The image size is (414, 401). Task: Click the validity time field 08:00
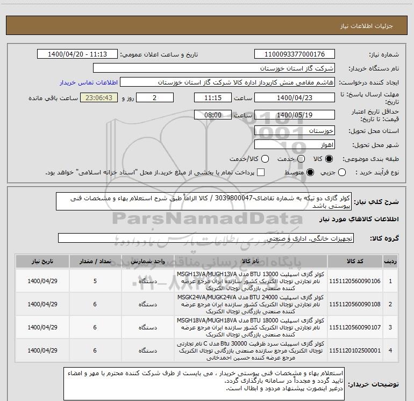213,115
